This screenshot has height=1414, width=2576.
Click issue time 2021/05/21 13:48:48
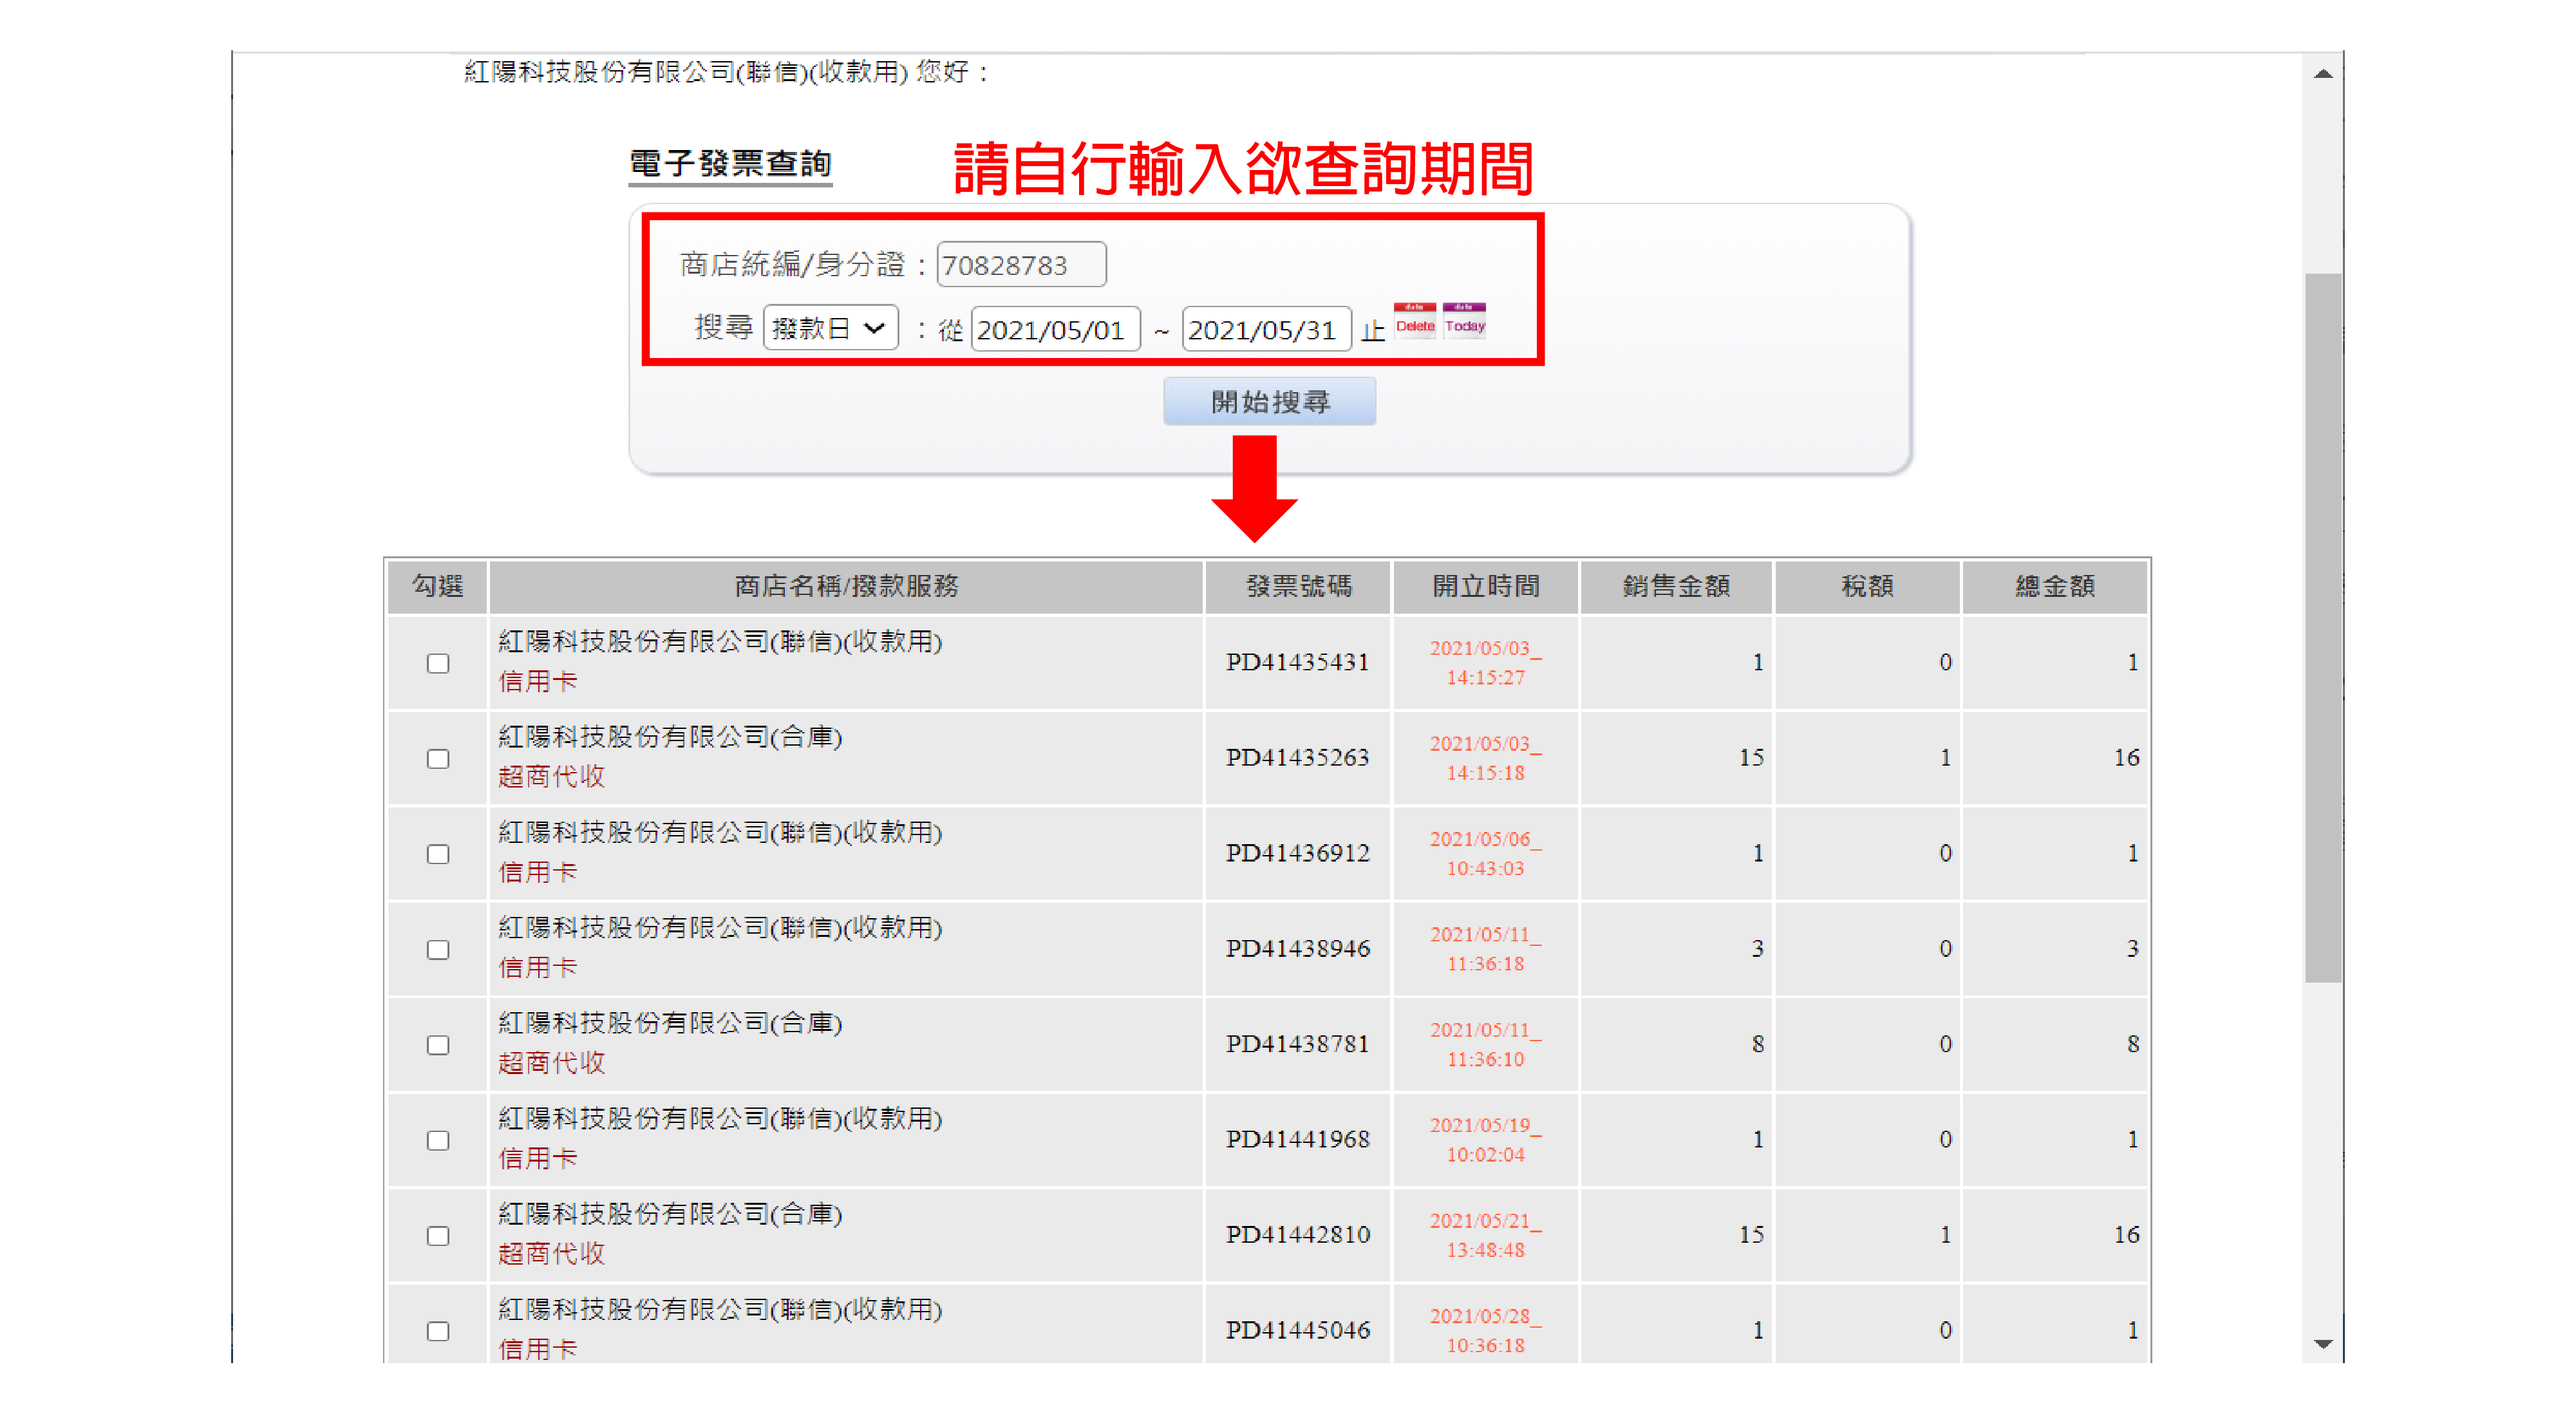click(1485, 1236)
